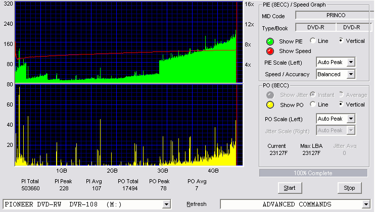Select Vertical mode for PIE graph

tap(341, 40)
